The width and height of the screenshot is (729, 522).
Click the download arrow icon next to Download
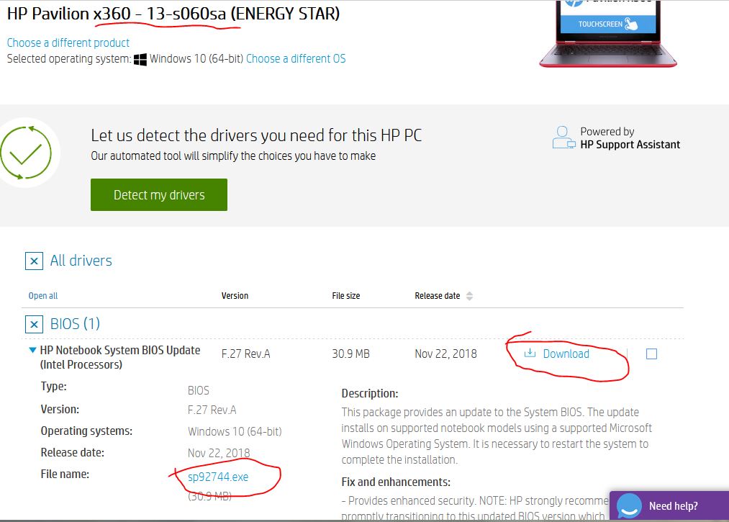pyautogui.click(x=530, y=353)
